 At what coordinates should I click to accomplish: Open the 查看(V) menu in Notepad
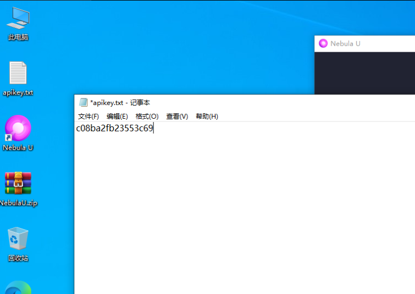(177, 117)
